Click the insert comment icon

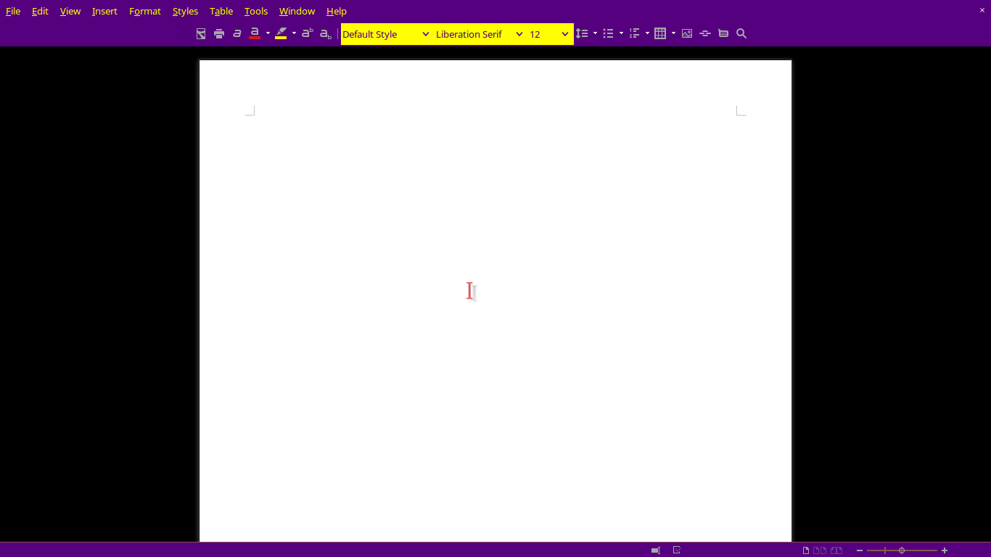pos(723,33)
